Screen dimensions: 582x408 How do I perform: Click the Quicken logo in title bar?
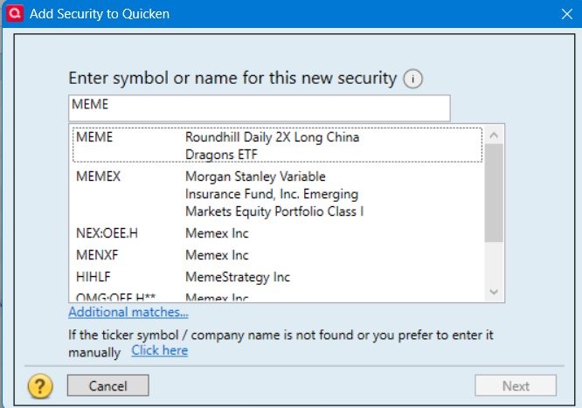pos(15,14)
